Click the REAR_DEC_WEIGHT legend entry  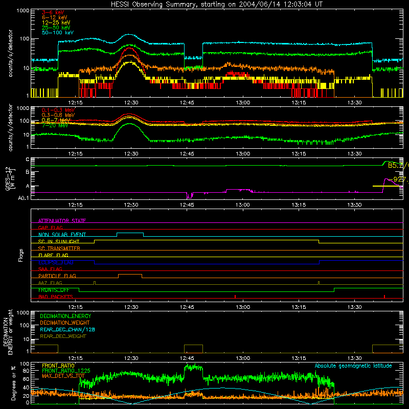63,336
